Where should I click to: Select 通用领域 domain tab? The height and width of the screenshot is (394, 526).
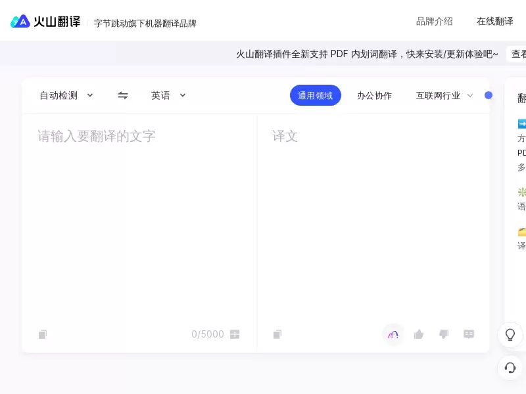316,95
